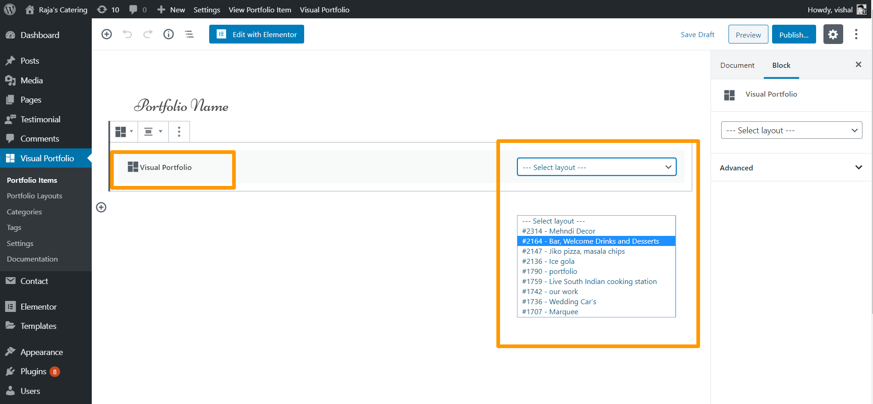This screenshot has height=404, width=873.
Task: Select #2314 - Mehndi Decor layout
Action: tap(596, 231)
